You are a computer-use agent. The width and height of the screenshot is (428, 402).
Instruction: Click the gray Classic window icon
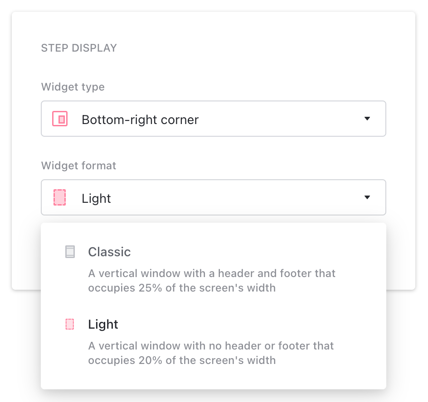point(70,252)
